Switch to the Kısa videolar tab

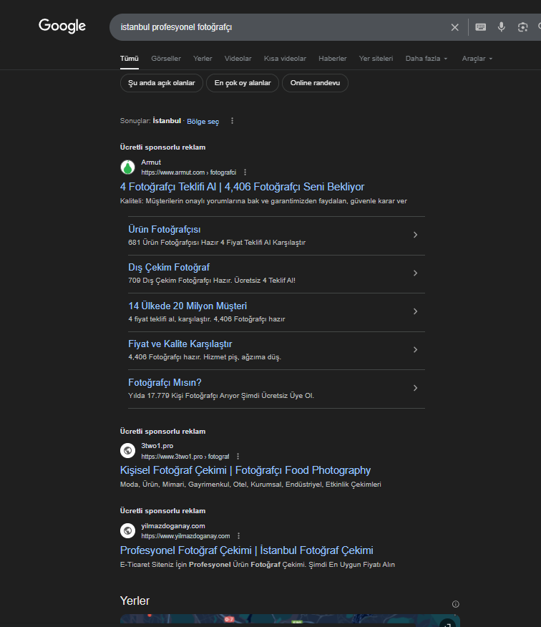[285, 59]
